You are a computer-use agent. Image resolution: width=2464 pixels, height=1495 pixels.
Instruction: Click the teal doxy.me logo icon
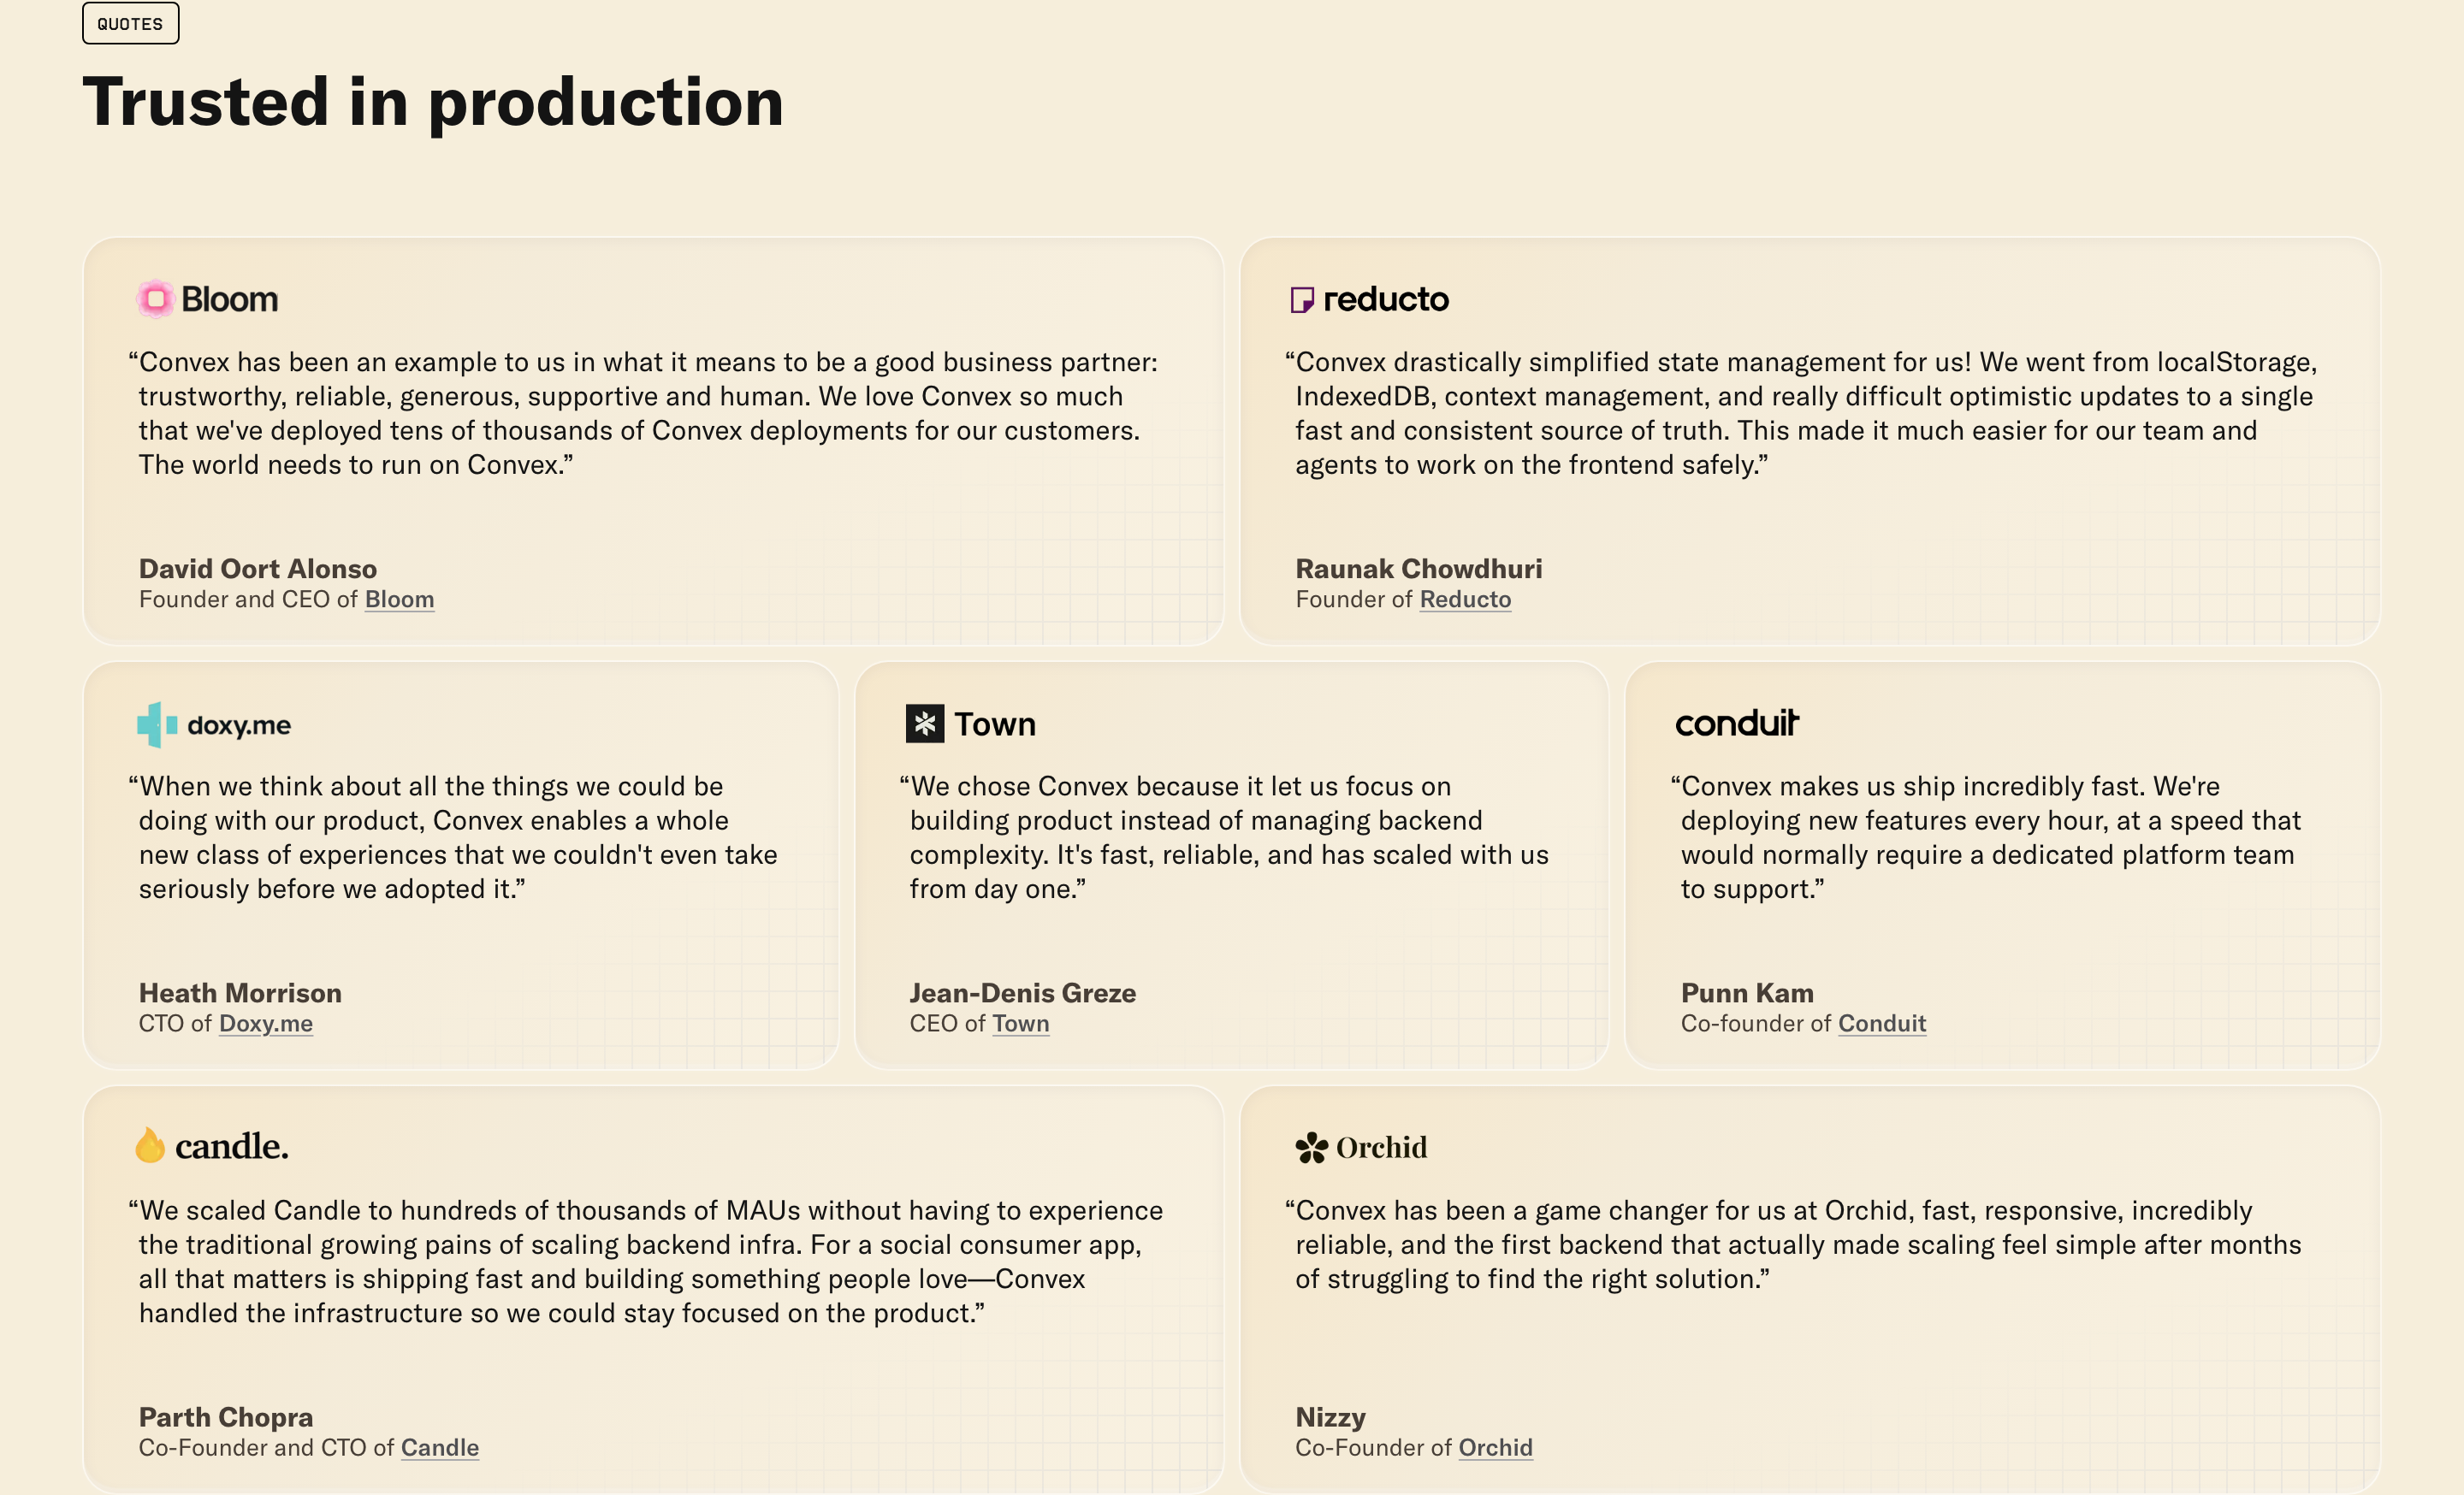tap(157, 724)
